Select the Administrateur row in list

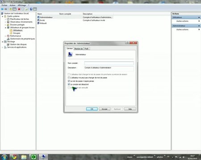coord(75,17)
